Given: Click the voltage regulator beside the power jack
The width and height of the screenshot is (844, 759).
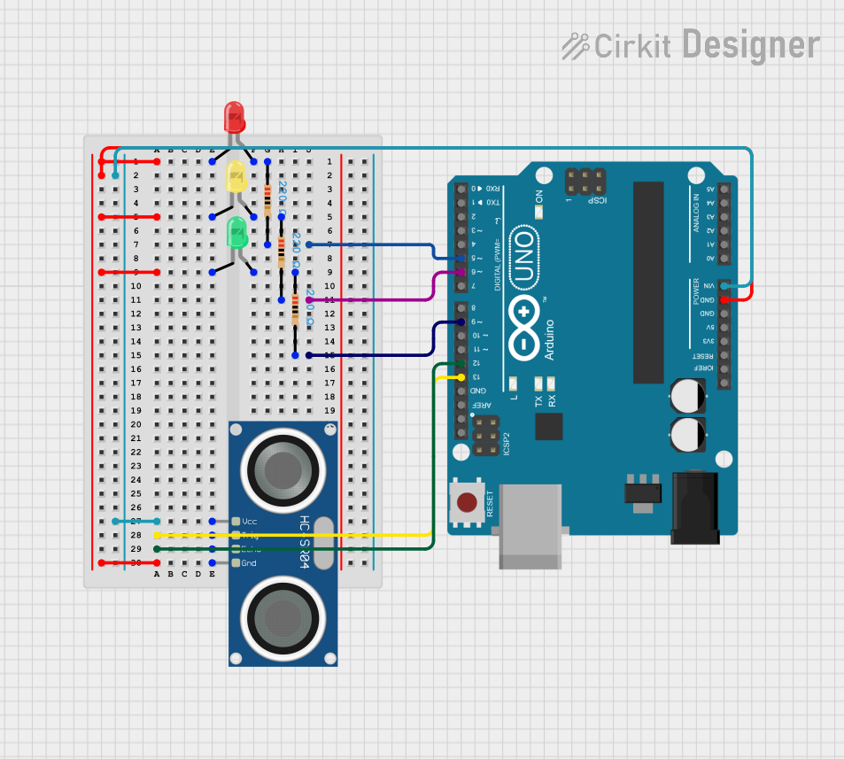Looking at the screenshot, I should coord(643,493).
